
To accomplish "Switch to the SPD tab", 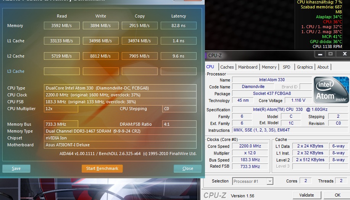I will [287, 67].
